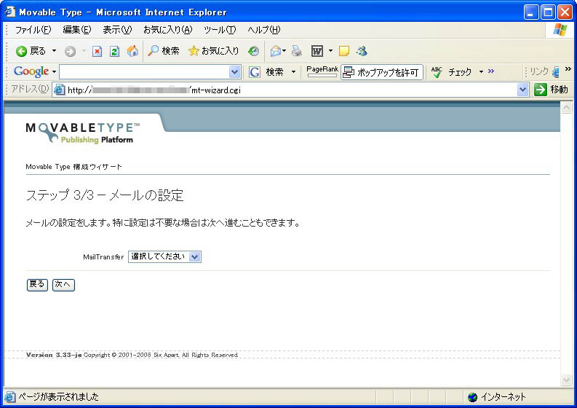Click the Windows flag throbber logo
This screenshot has height=408, width=577.
[x=560, y=29]
